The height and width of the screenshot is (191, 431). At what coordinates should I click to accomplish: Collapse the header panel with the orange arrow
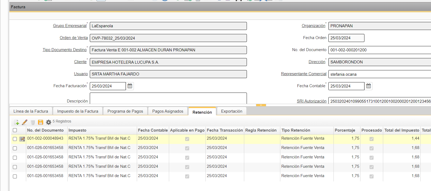coord(261,105)
